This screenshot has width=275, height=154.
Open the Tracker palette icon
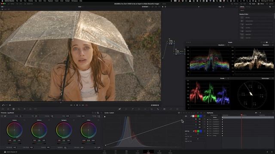point(145,109)
